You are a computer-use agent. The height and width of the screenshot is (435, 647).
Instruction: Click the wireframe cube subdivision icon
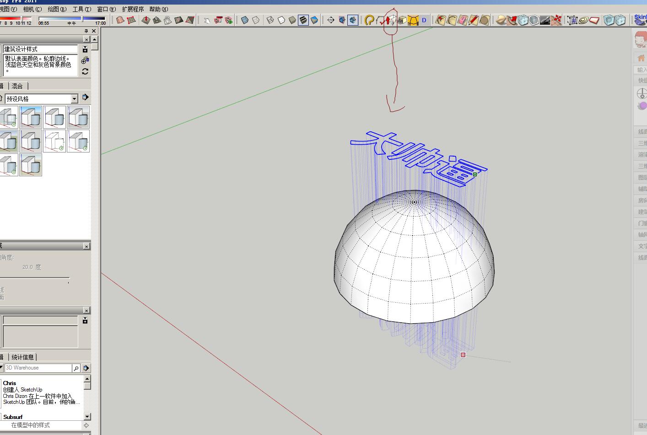(x=523, y=20)
